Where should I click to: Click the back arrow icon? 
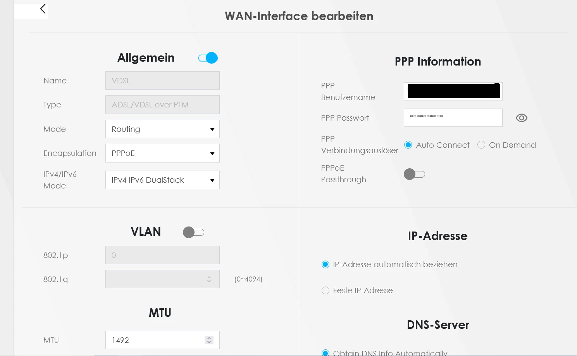click(43, 9)
